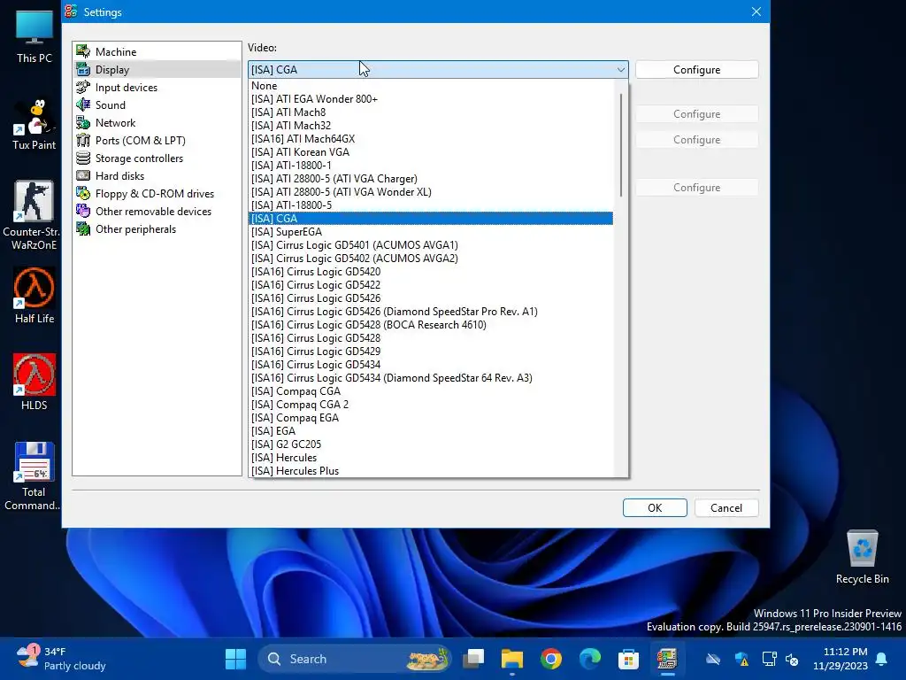Choose [ISA] Compaq EGA entry
This screenshot has height=680, width=906.
click(x=431, y=418)
